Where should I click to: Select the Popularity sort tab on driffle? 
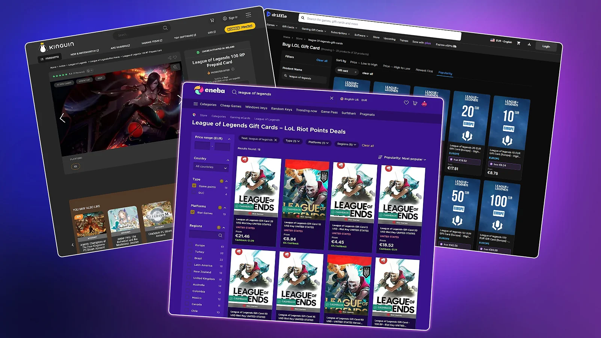[x=445, y=73]
